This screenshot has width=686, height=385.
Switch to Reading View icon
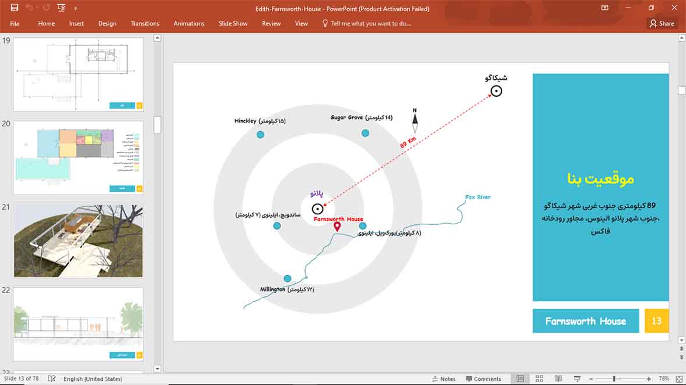pos(558,379)
